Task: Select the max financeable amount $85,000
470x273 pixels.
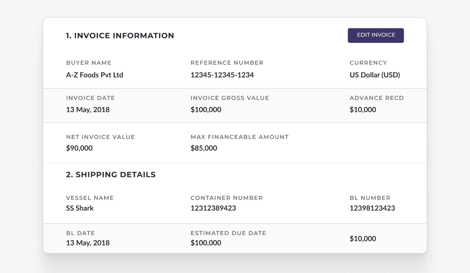Action: click(204, 148)
